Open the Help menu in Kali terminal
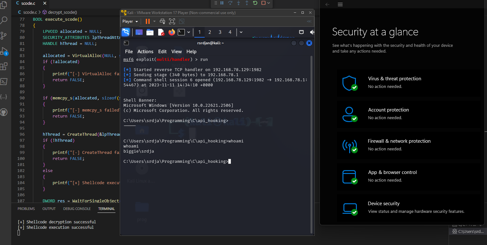The image size is (487, 245). [192, 52]
